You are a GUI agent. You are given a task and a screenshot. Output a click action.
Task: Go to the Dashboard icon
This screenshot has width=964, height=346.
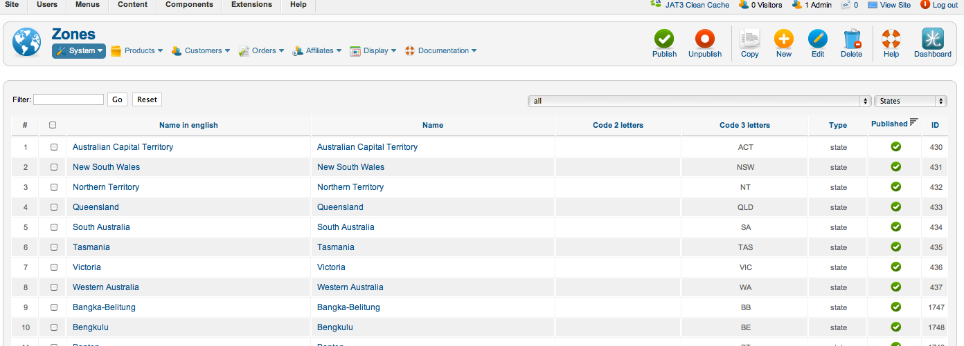point(932,39)
